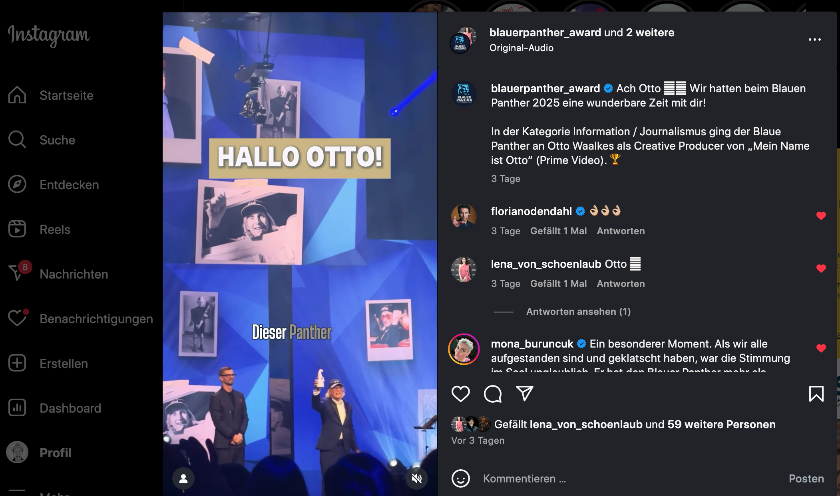Unlike florianodendahl's comment heart
This screenshot has width=840, height=496.
(x=821, y=216)
